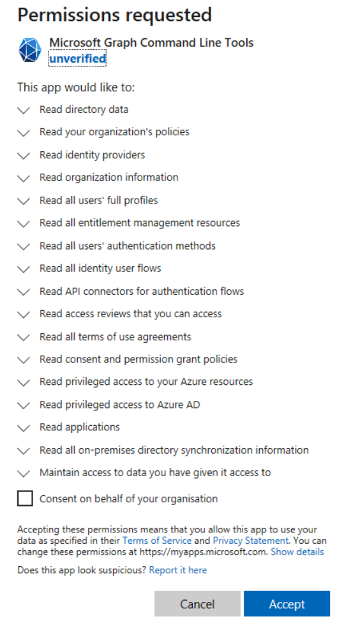Expand the Read applications permission
The image size is (351, 630).
(24, 428)
